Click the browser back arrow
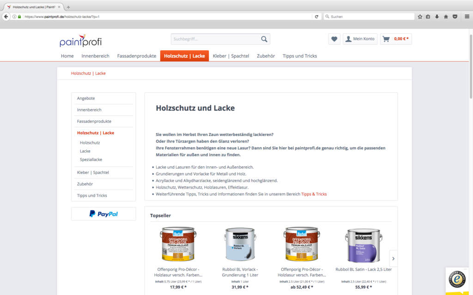Image resolution: width=473 pixels, height=295 pixels. pyautogui.click(x=6, y=17)
